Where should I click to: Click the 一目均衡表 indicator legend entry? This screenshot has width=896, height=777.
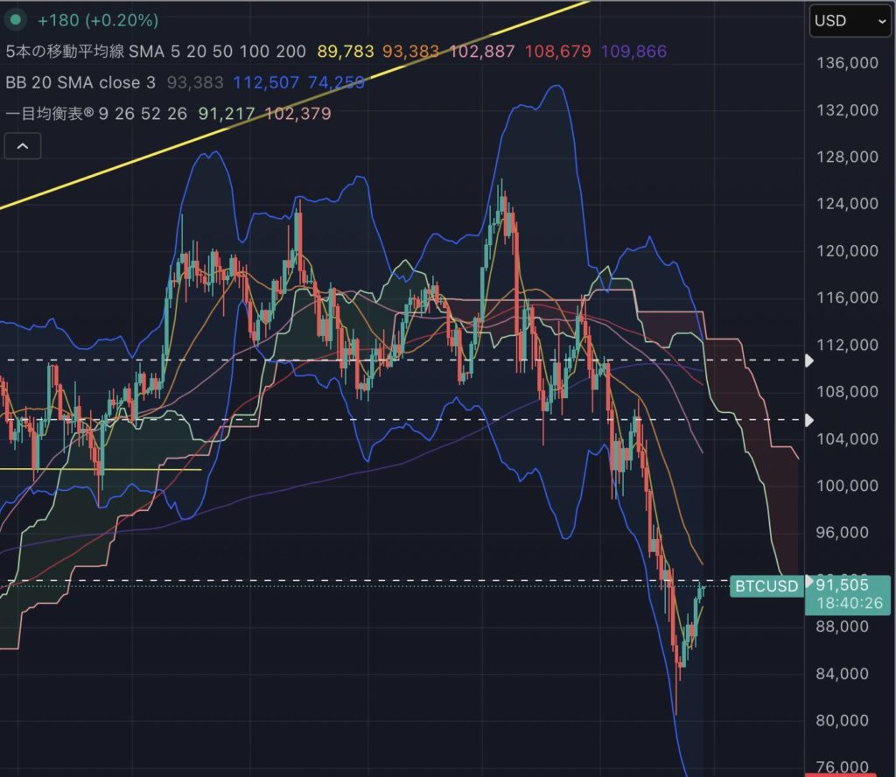[79, 113]
